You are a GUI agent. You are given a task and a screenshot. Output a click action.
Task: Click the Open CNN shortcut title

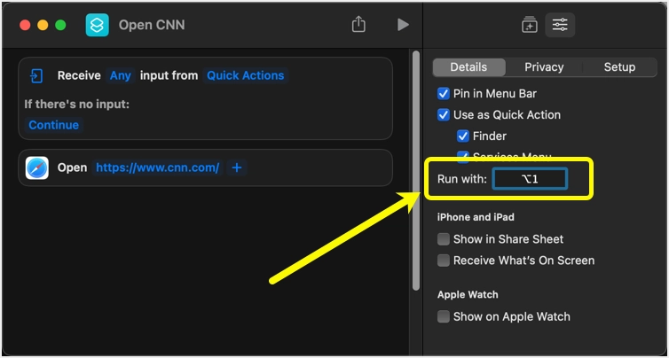152,25
